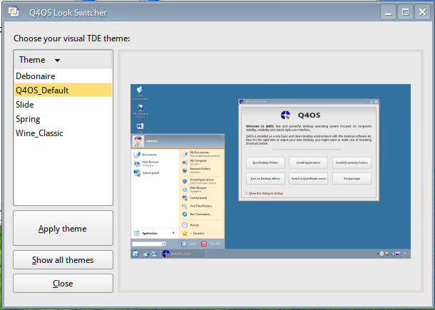Select the Q4OS_Default theme

(63, 90)
